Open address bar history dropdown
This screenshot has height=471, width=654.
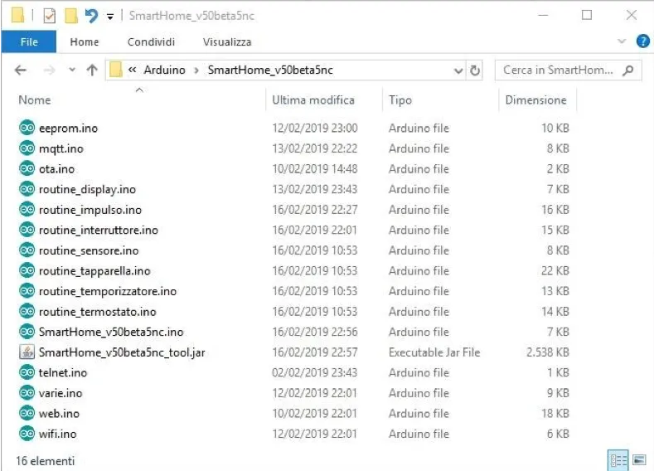(x=458, y=70)
